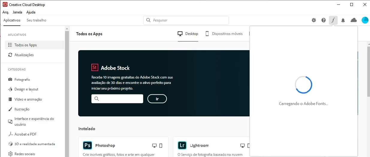Click the desktop monitor icon on Lightroom card
Viewport: 370px width, 157px height.
(x=242, y=146)
